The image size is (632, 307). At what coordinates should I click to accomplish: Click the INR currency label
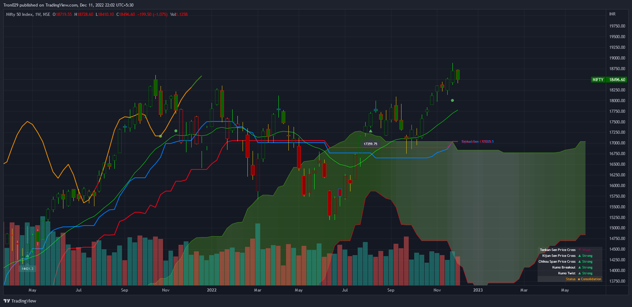pos(612,14)
